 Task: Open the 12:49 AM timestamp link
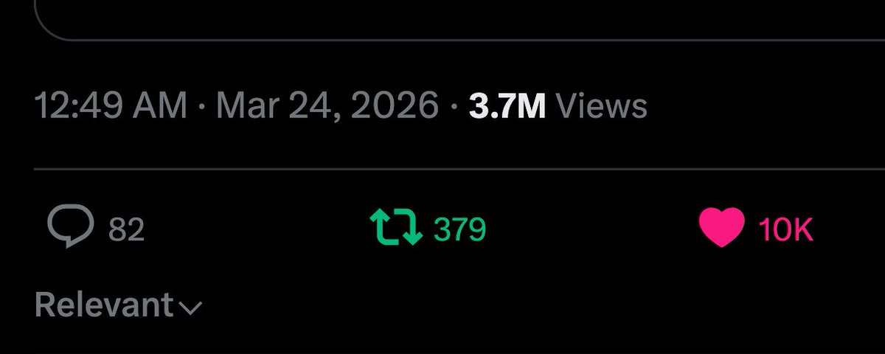pos(111,106)
